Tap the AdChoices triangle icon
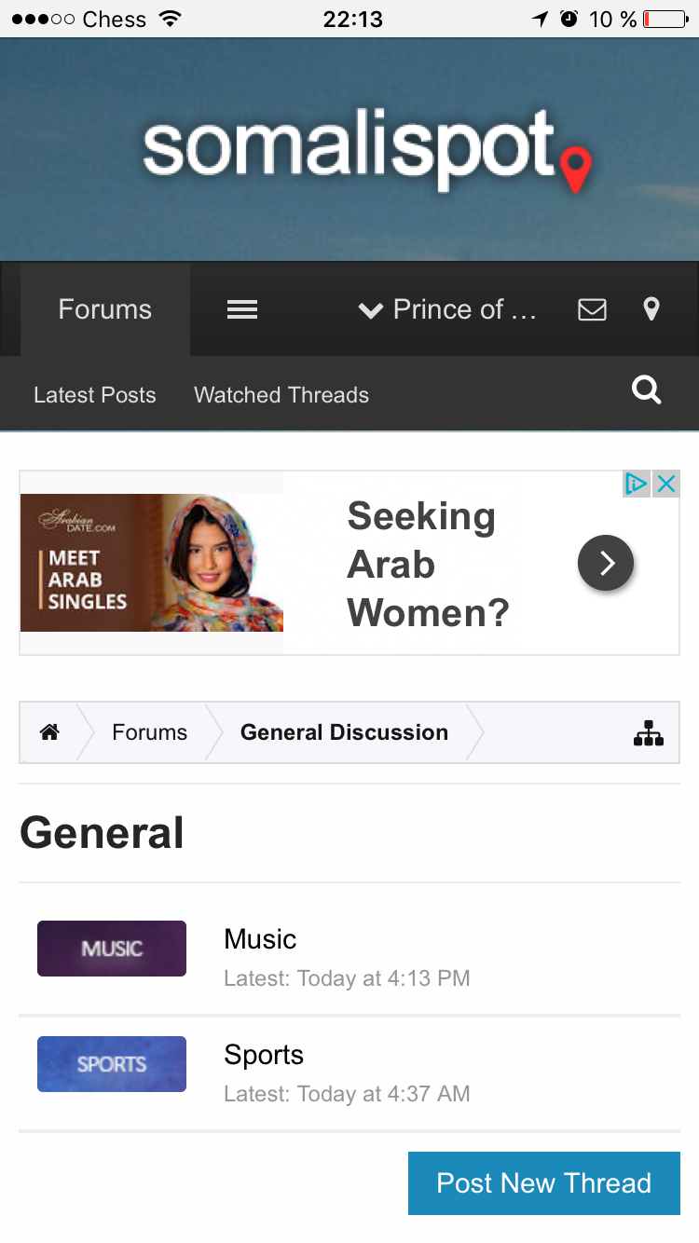The image size is (699, 1243). tap(637, 484)
